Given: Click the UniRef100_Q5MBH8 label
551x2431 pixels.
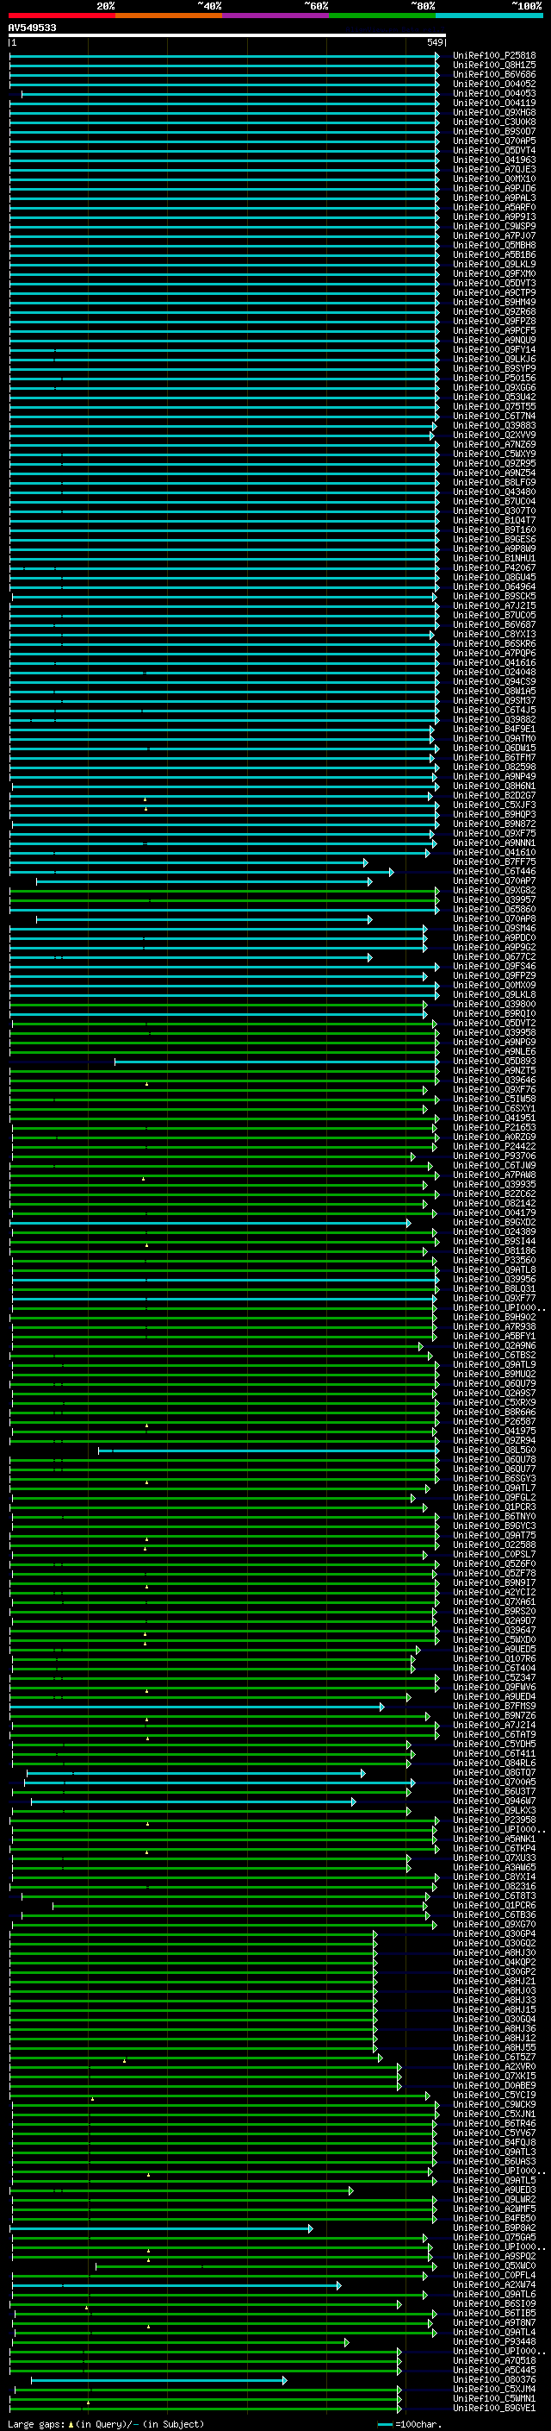Looking at the screenshot, I should 494,246.
